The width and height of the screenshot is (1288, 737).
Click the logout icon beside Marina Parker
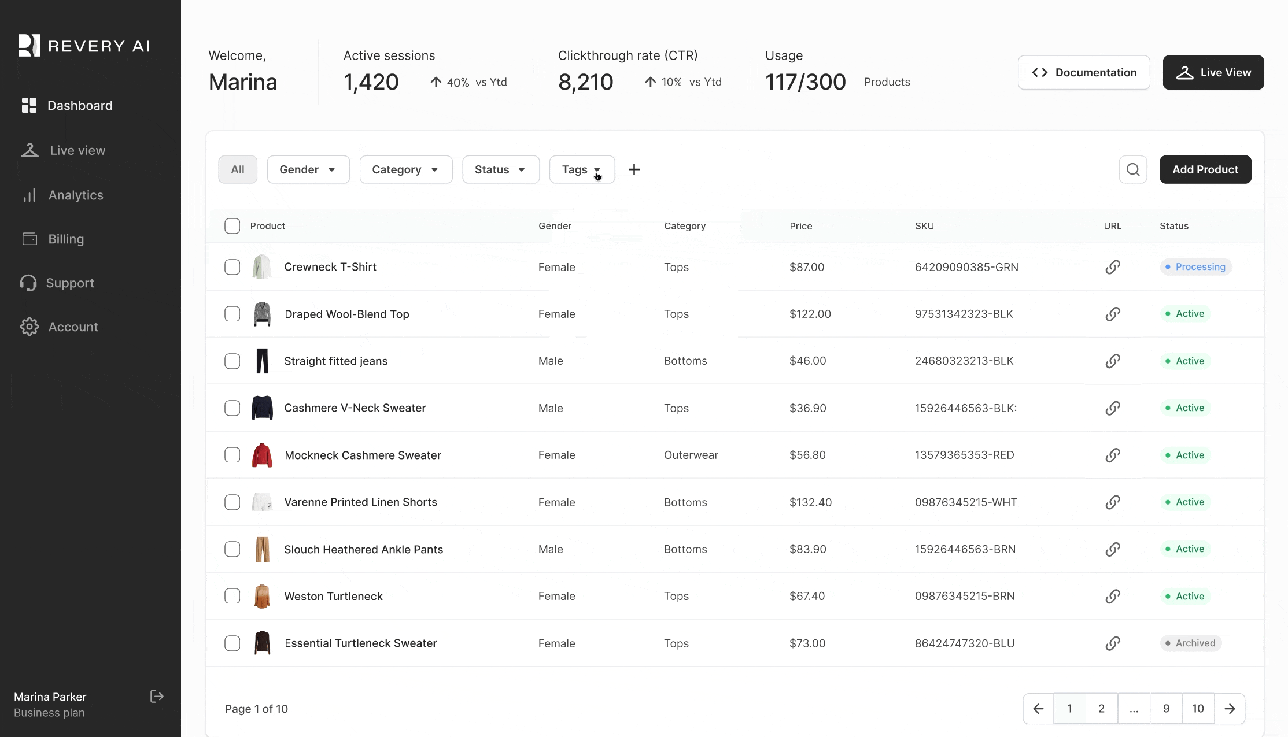pos(157,697)
